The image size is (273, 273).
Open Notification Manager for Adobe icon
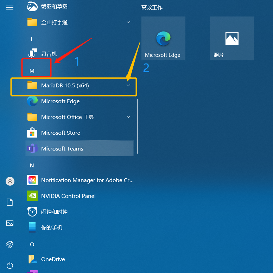pyautogui.click(x=32, y=180)
